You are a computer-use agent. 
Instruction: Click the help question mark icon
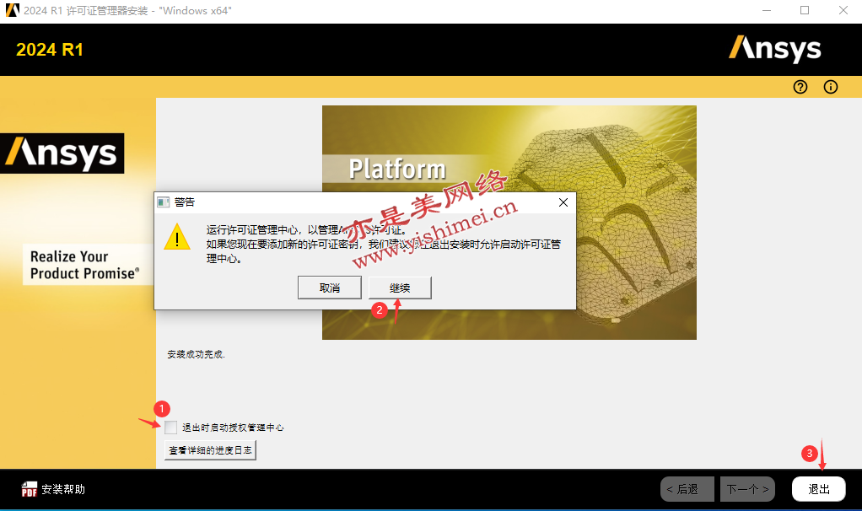pos(800,87)
